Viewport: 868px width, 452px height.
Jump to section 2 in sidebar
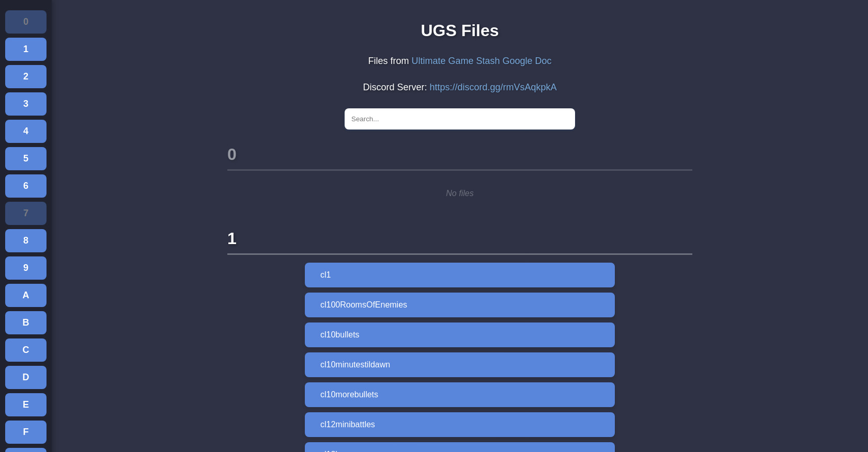(26, 76)
